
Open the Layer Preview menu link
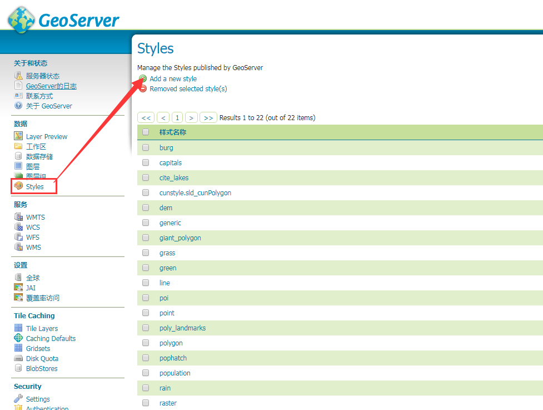click(x=47, y=136)
